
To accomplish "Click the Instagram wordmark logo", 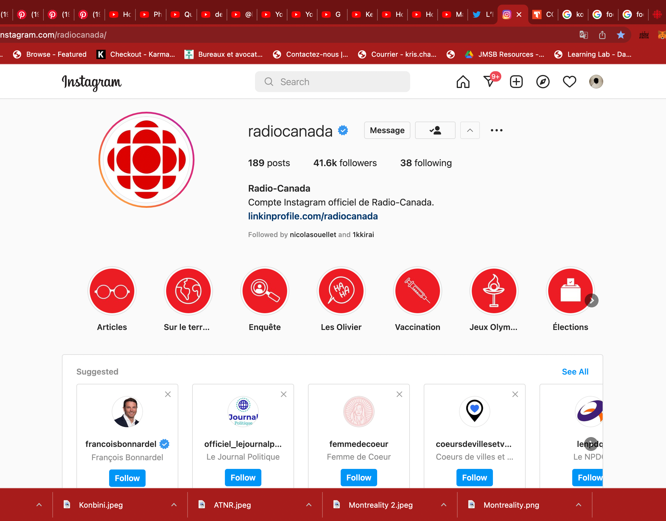I will (x=91, y=82).
